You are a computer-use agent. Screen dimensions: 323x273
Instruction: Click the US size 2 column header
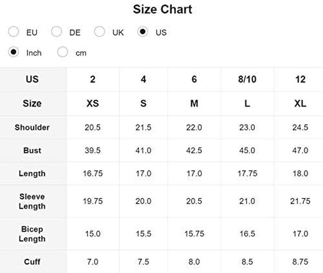(93, 80)
